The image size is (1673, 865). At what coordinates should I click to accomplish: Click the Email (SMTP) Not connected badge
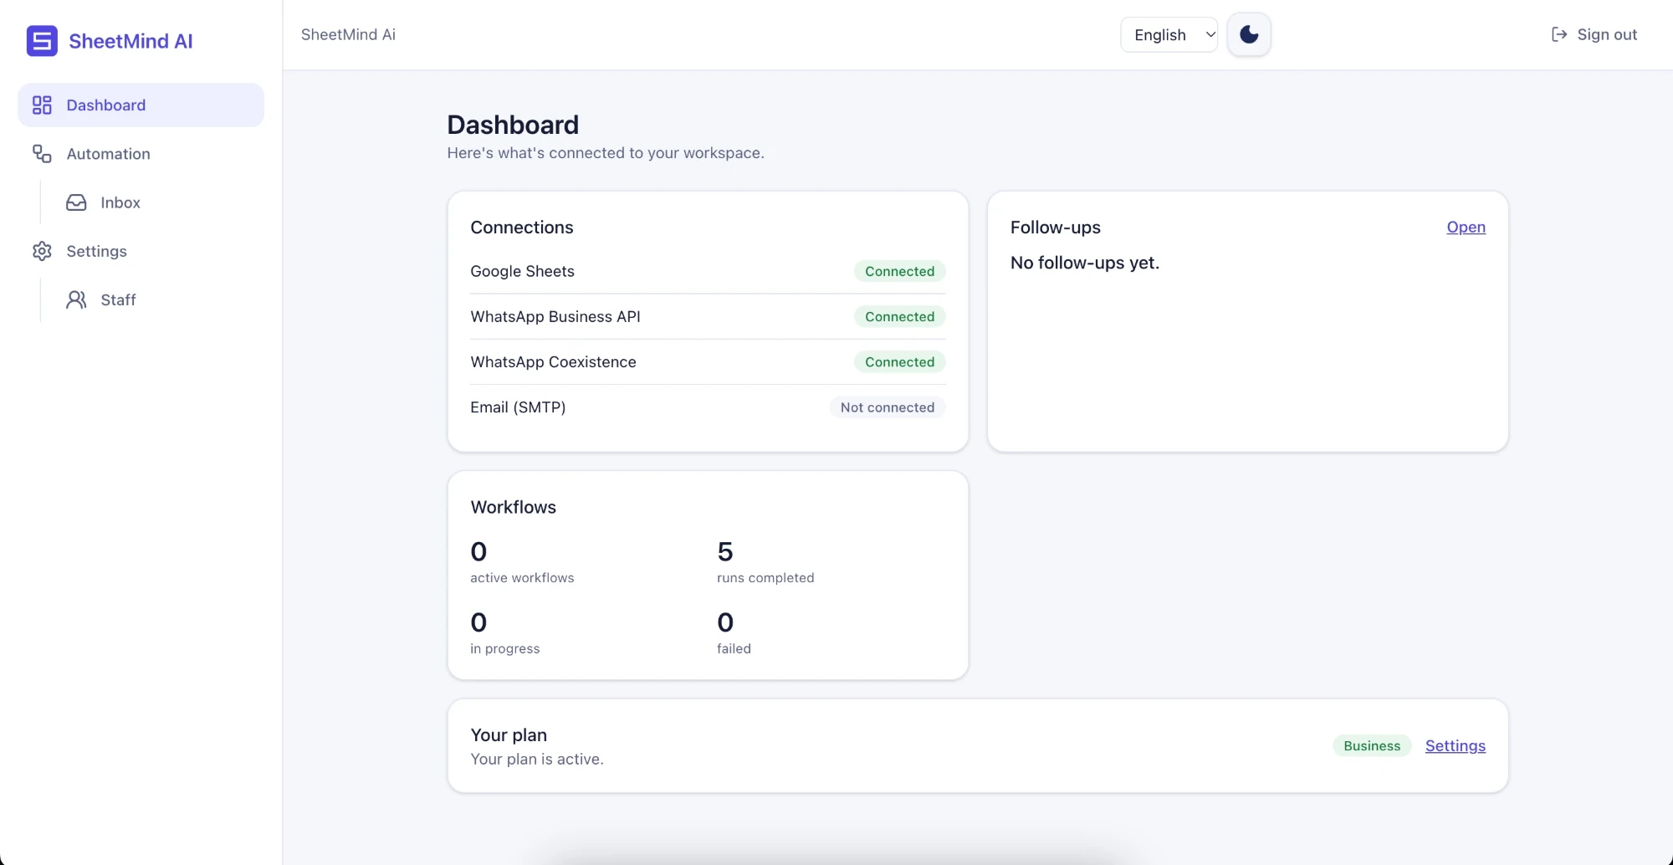pos(888,407)
